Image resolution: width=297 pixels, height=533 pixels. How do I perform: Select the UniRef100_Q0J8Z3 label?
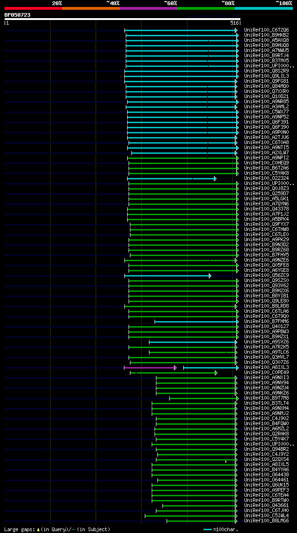266,189
